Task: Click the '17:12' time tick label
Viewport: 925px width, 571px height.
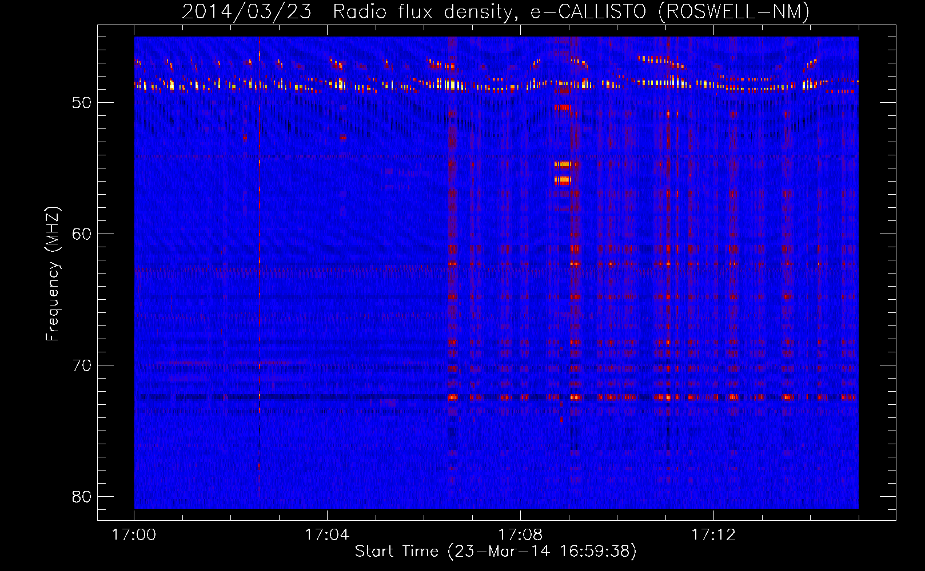Action: point(713,535)
